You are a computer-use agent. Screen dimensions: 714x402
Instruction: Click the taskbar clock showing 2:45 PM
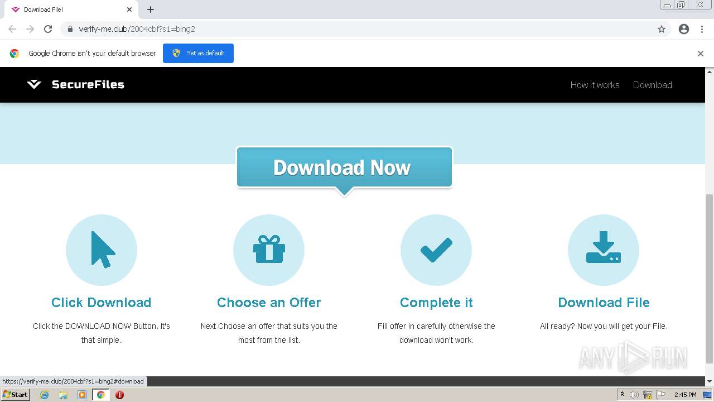[685, 395]
